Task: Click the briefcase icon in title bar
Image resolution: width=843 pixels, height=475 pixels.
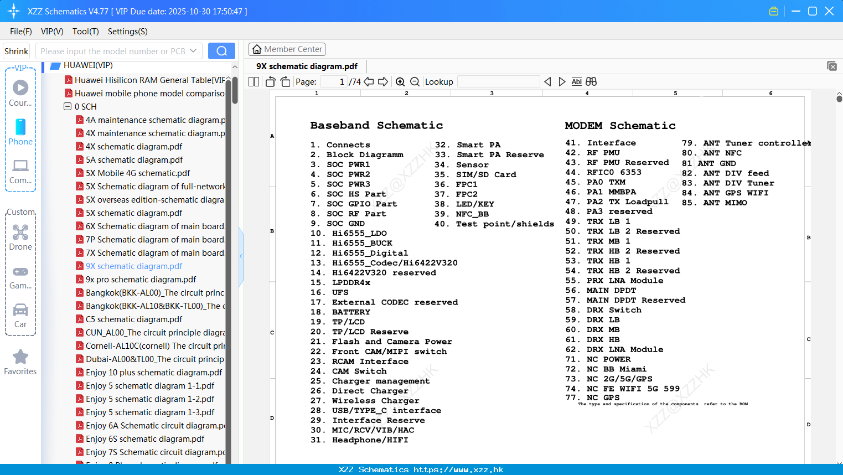Action: click(774, 11)
